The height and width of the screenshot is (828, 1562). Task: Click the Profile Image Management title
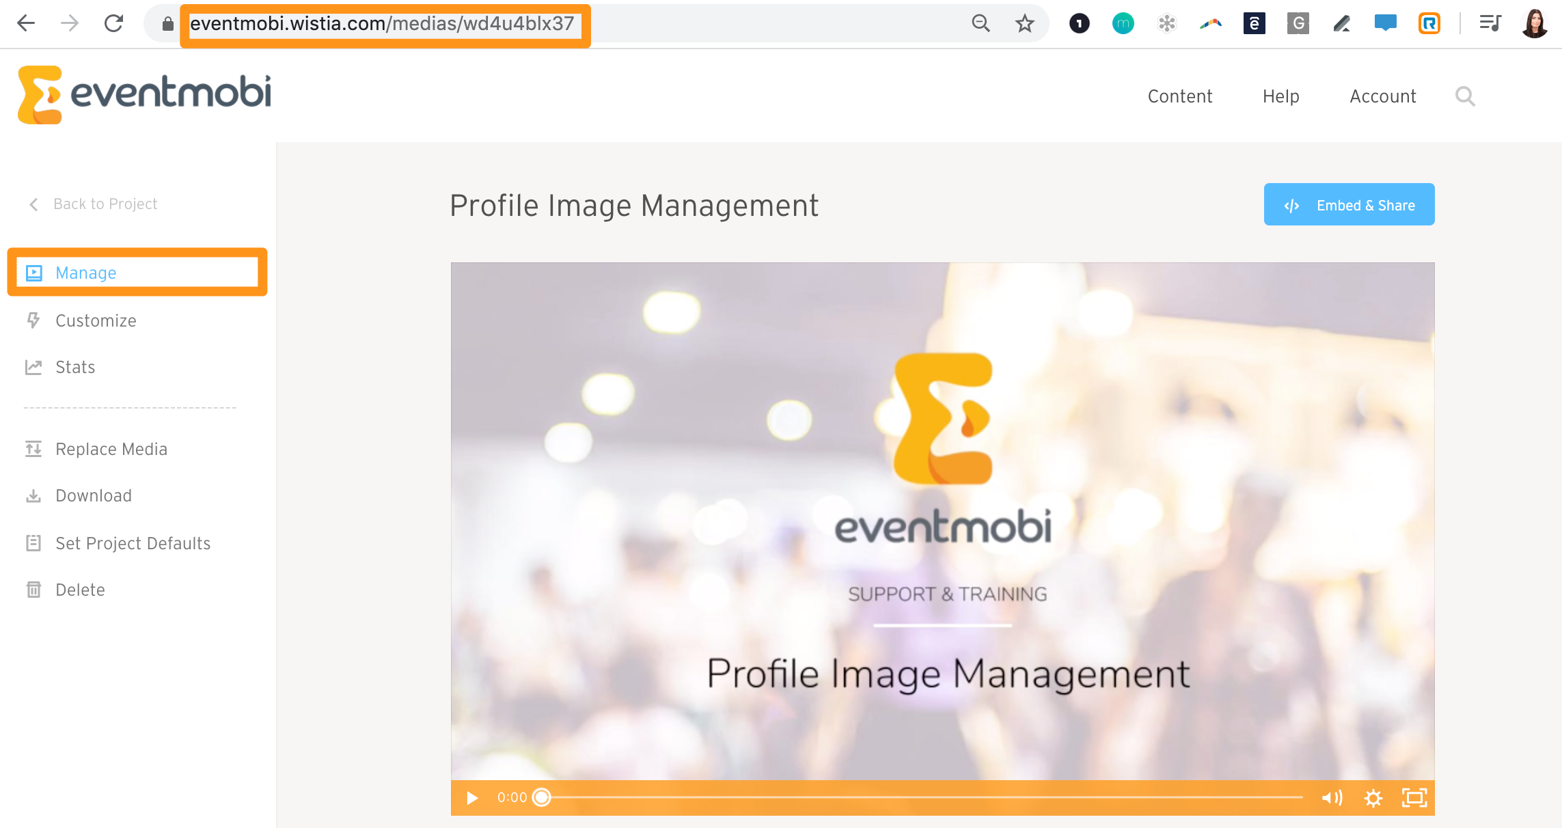coord(634,206)
